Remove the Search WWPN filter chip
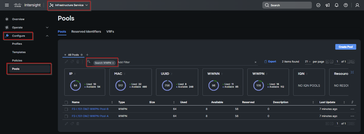The height and width of the screenshot is (134, 364). coord(113,63)
